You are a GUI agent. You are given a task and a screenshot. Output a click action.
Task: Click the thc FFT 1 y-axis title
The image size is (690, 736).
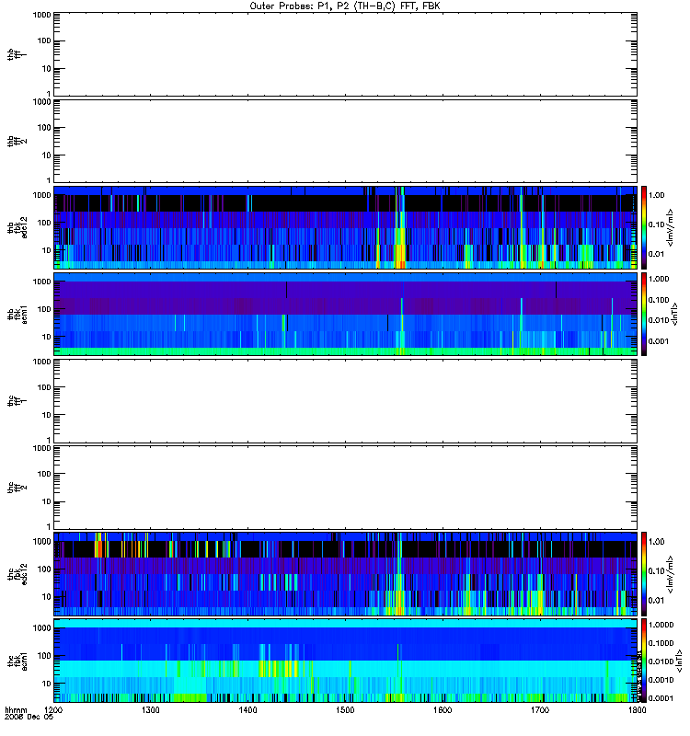coord(17,401)
